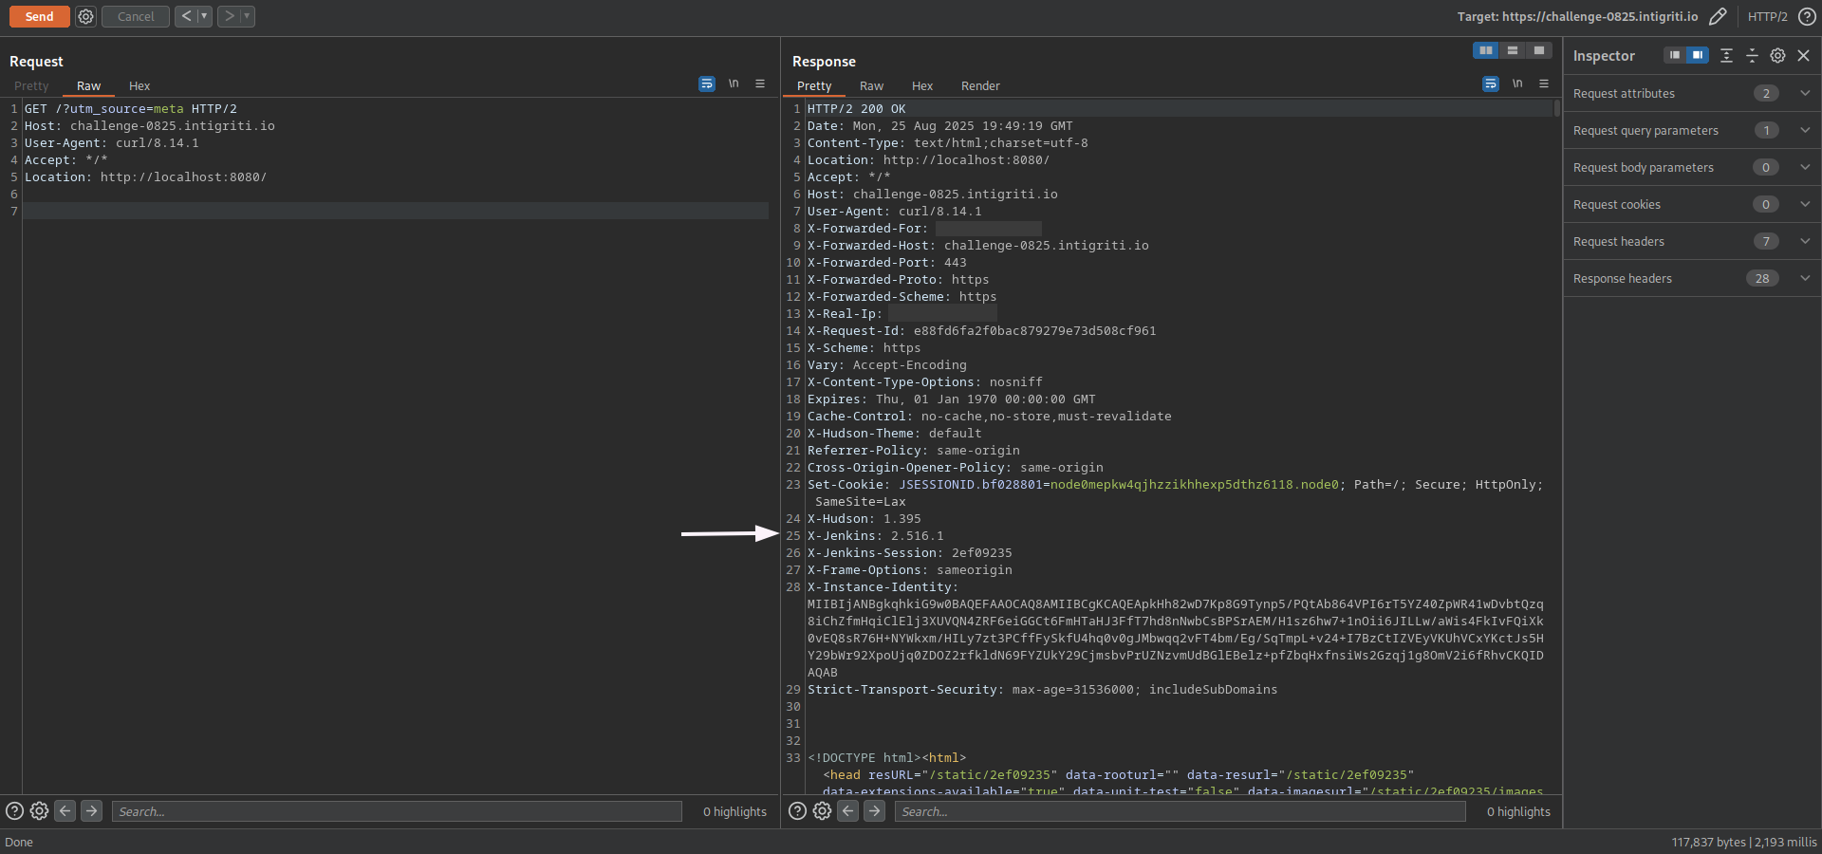
Task: Open help icon below Response viewer
Action: [797, 811]
